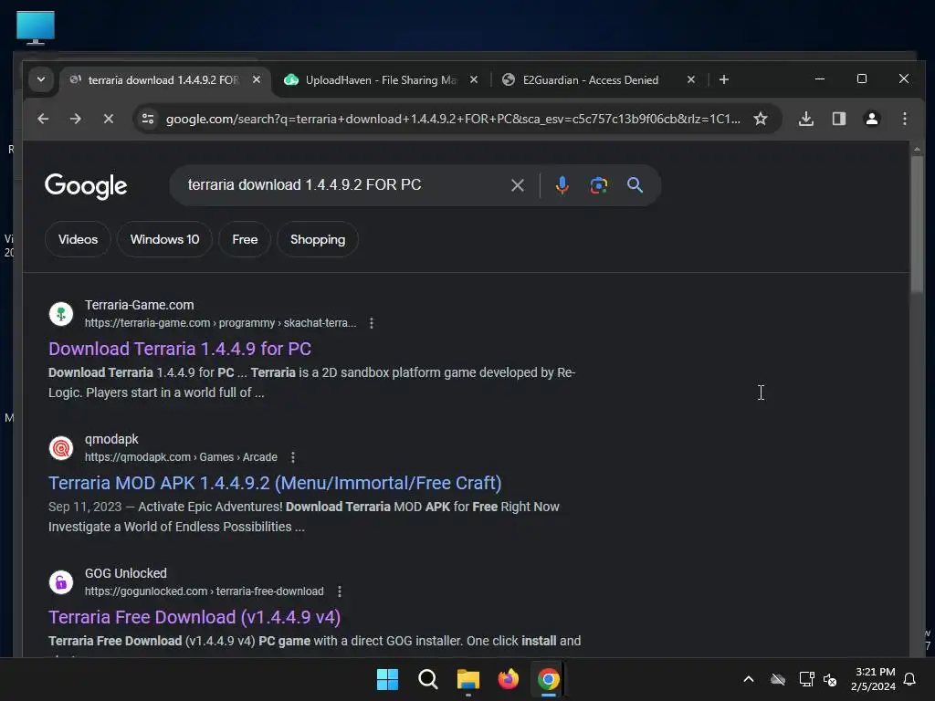
Task: Open Chrome downloads panel
Action: point(805,119)
